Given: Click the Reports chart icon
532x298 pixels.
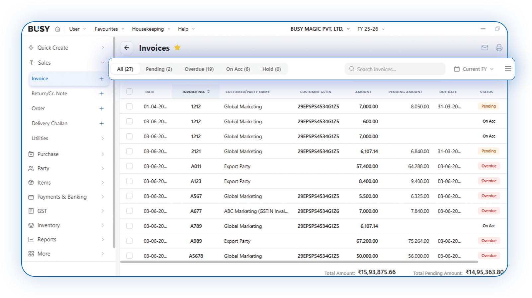Looking at the screenshot, I should point(31,239).
